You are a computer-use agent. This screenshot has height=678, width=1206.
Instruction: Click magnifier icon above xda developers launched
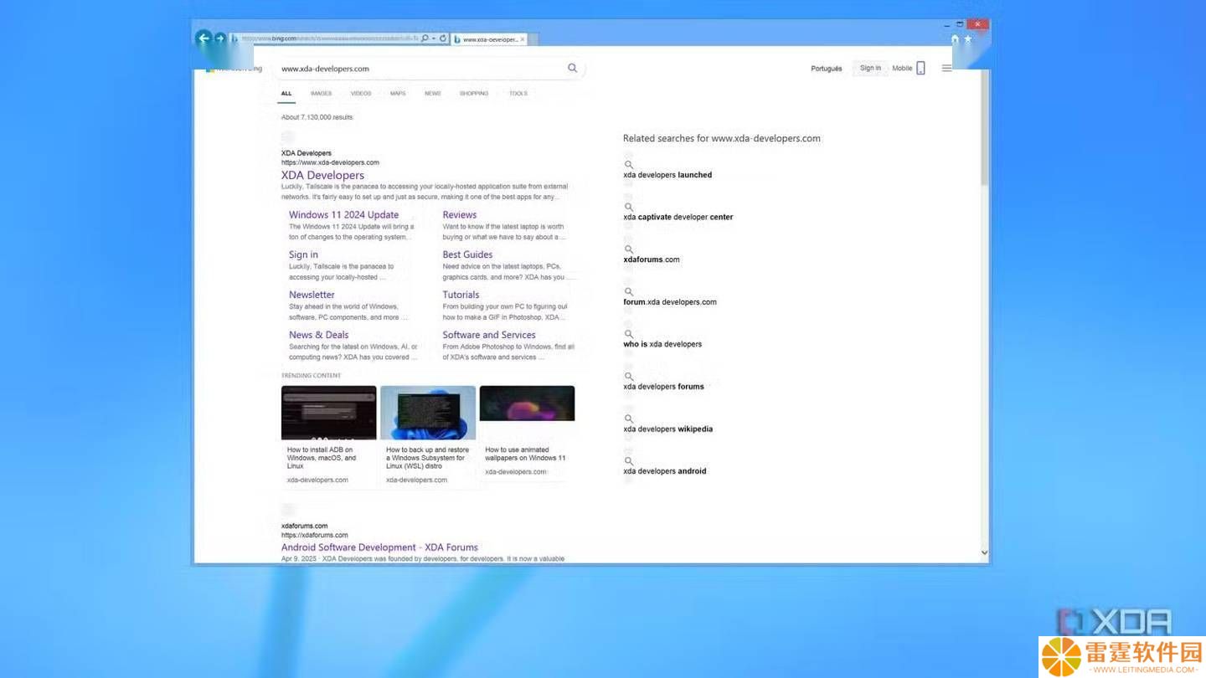pos(629,165)
